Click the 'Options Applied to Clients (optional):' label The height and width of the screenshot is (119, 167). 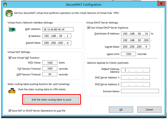tap(108, 63)
